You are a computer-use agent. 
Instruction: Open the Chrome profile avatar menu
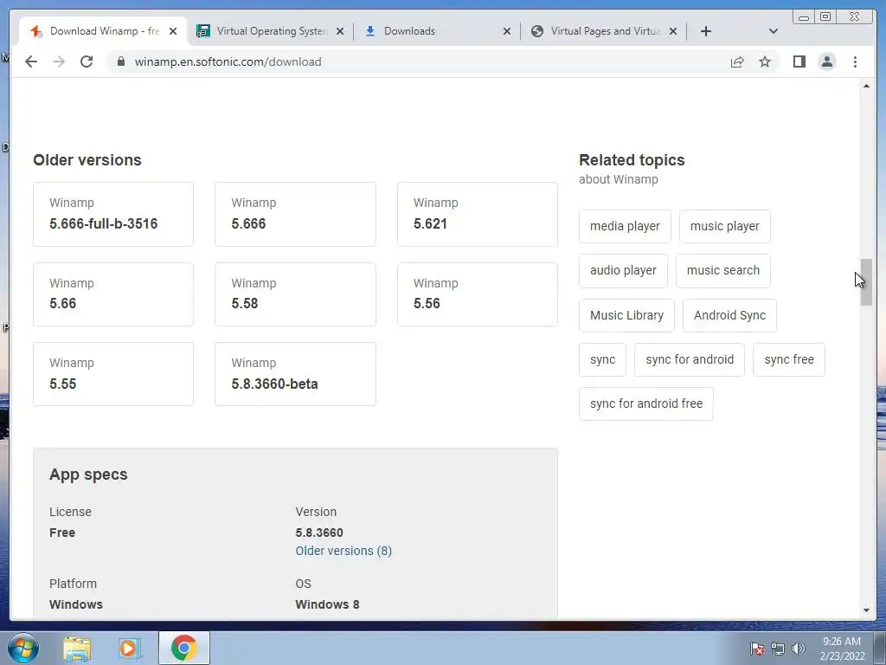pos(826,61)
